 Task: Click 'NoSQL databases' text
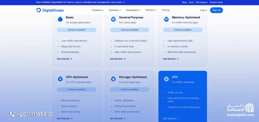pos(124,100)
